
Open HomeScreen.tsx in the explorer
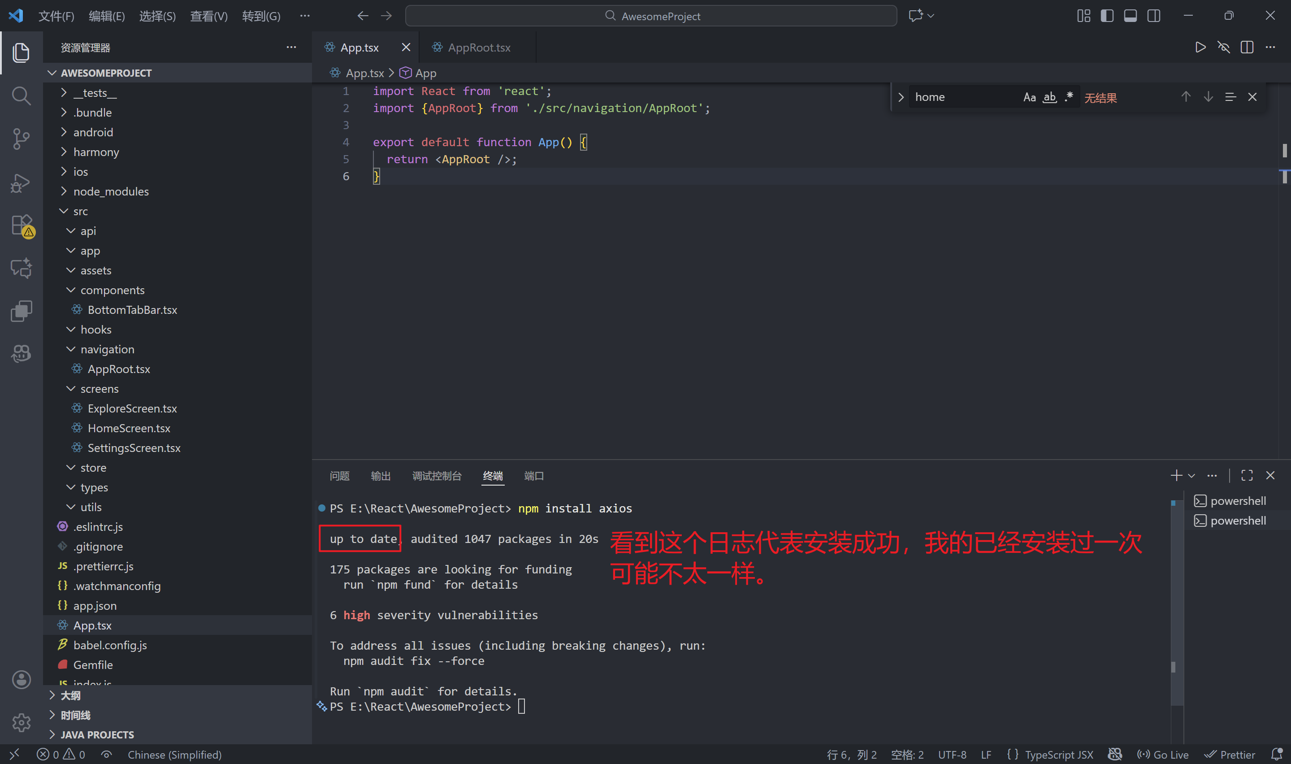(129, 428)
